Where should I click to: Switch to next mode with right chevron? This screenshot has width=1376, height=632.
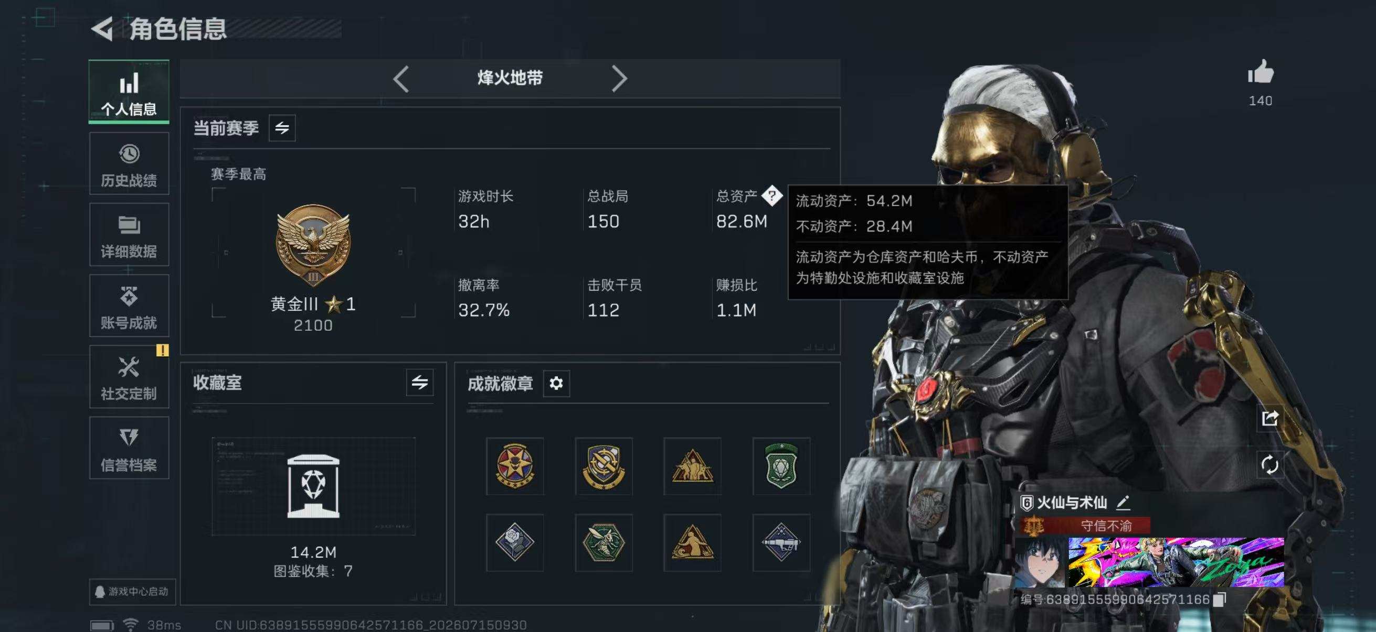[x=619, y=79]
